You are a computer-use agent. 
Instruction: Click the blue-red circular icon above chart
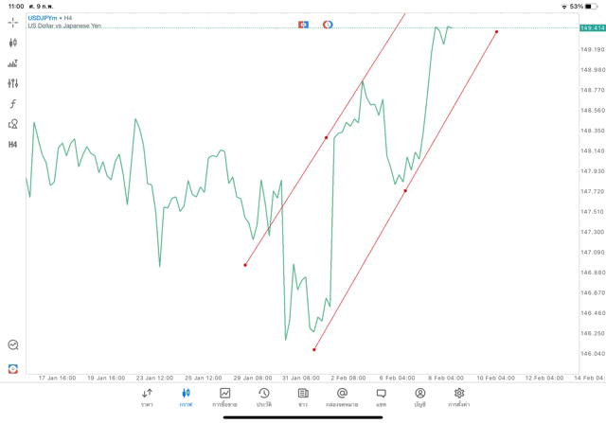click(x=328, y=23)
